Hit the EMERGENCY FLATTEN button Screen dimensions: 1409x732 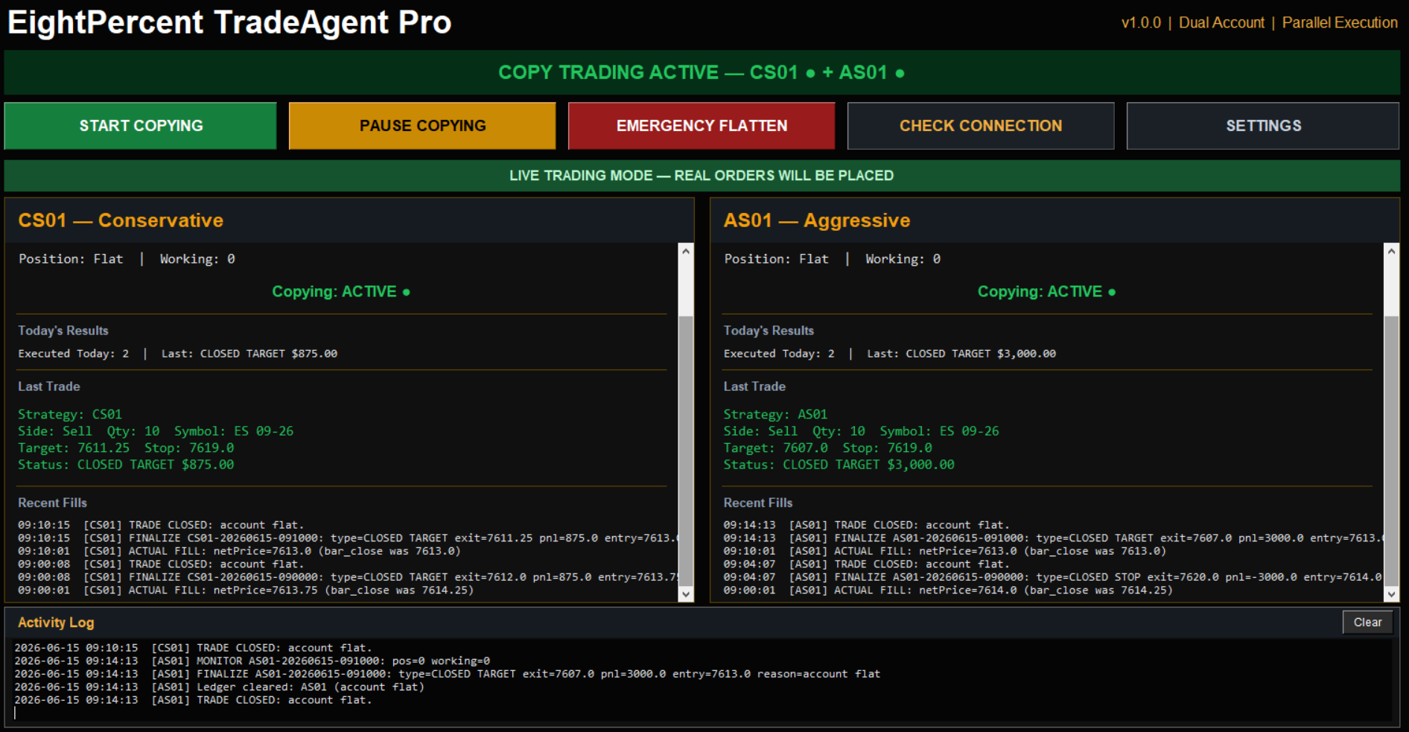pyautogui.click(x=702, y=126)
